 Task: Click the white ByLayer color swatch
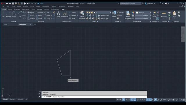[x=137, y=13]
